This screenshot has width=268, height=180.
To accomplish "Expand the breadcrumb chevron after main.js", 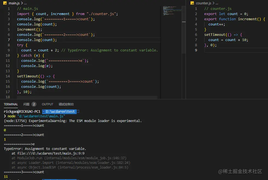I will click(22, 3).
